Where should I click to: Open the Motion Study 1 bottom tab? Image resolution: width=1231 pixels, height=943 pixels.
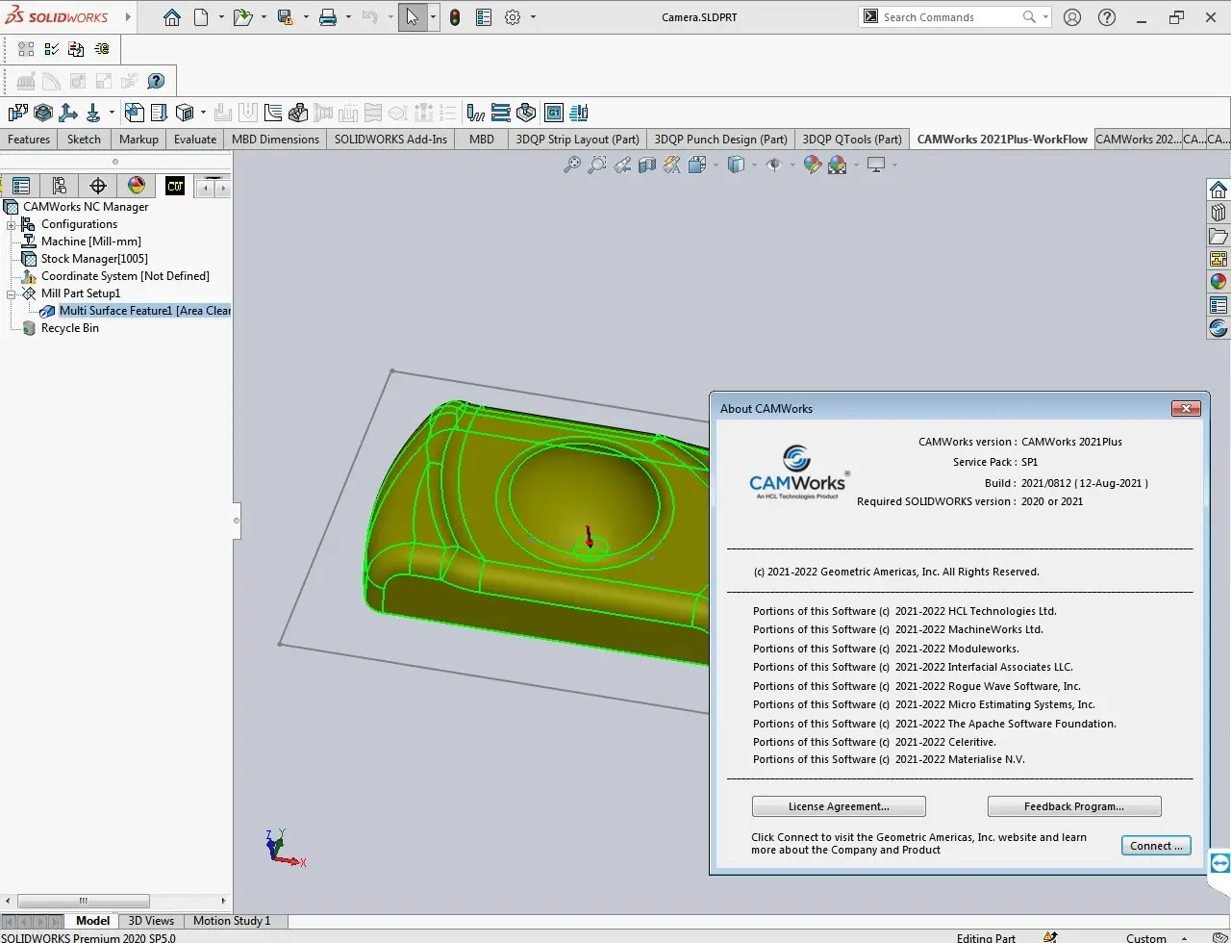tap(232, 921)
